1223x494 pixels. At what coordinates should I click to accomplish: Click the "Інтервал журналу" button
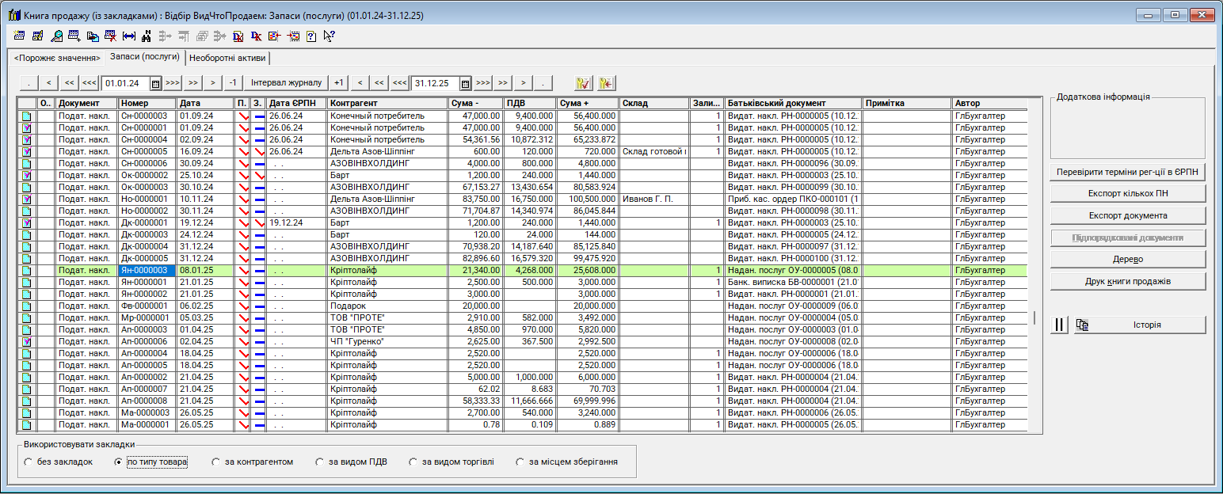click(286, 83)
